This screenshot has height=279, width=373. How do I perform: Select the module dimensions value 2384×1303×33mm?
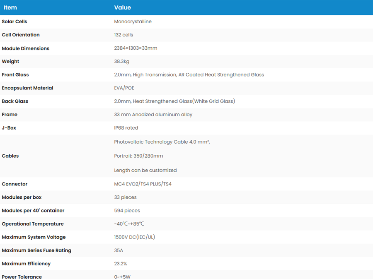(136, 48)
